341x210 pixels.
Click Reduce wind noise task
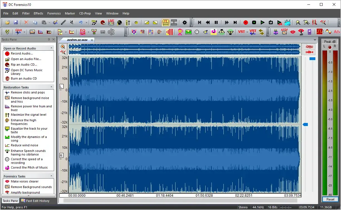[x=25, y=145]
